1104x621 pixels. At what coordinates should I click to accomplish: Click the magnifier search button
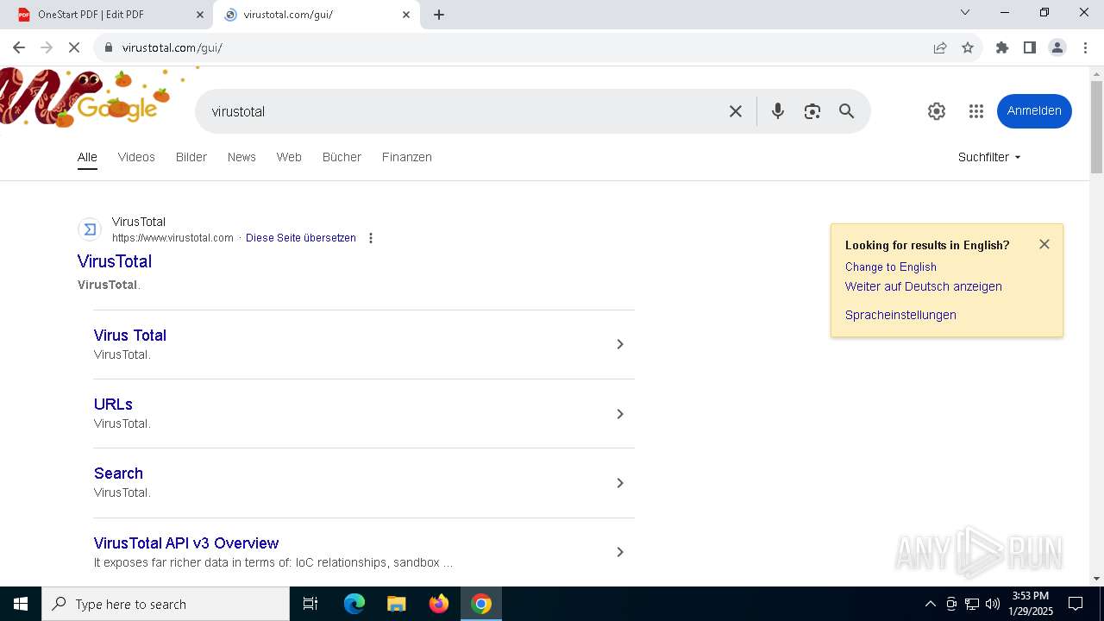[x=847, y=111]
